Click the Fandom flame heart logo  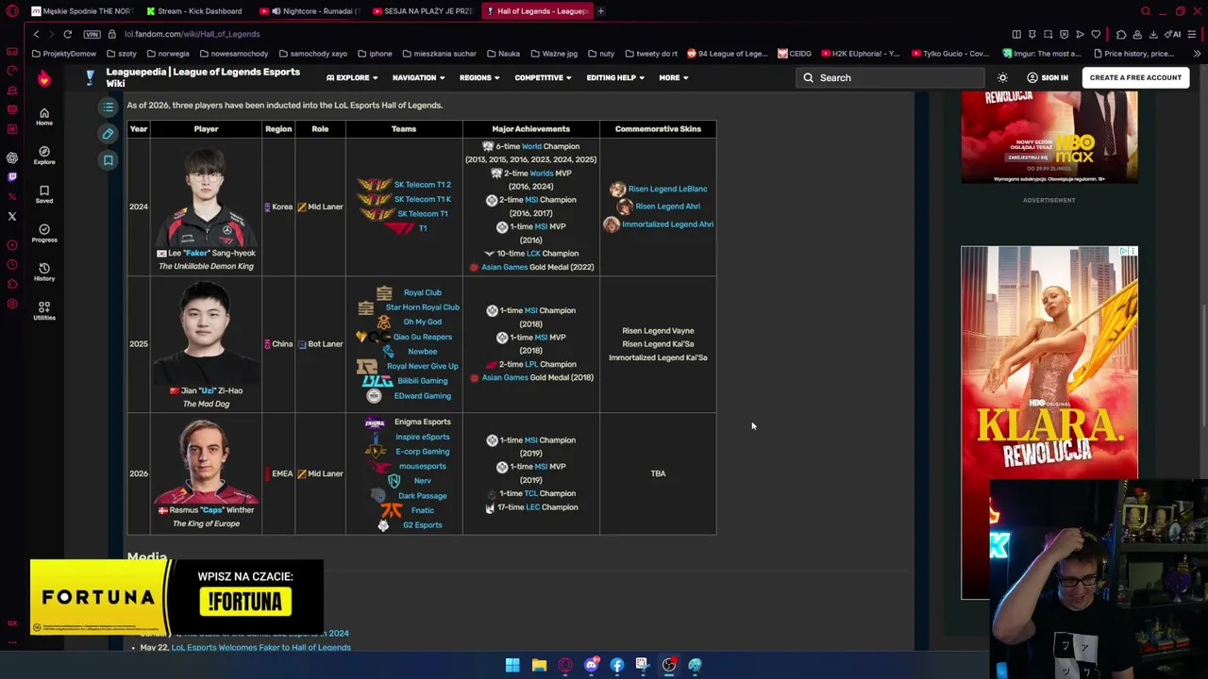click(x=44, y=79)
